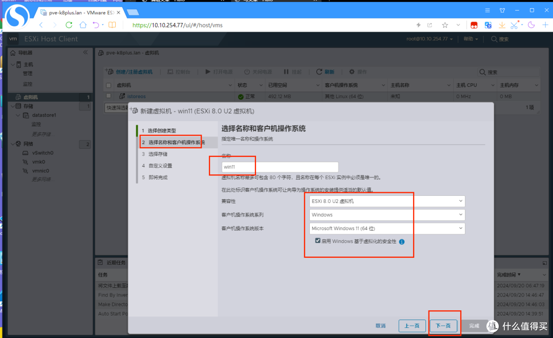Open the istoreos virtual machine link

tap(137, 96)
